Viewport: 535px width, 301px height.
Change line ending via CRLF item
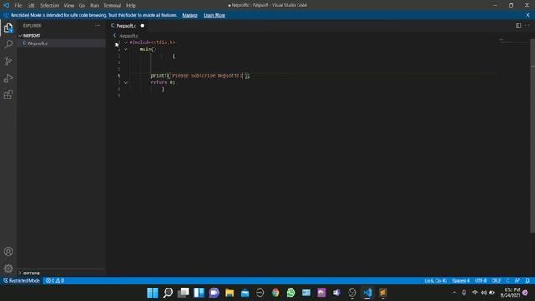(496, 281)
